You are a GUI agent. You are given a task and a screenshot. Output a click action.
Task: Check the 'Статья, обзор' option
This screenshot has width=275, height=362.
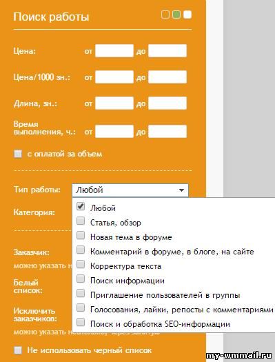[x=81, y=221]
